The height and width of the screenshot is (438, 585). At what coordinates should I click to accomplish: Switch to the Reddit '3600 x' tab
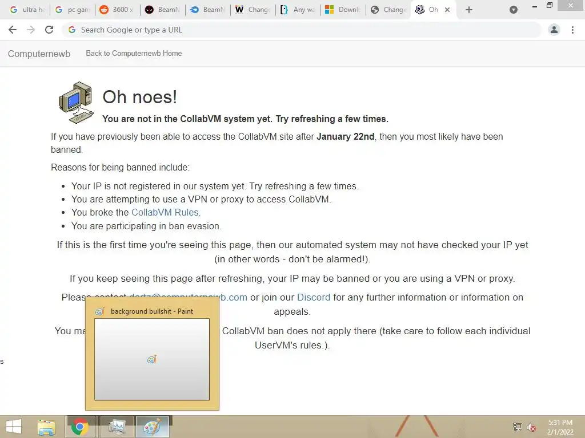pyautogui.click(x=118, y=10)
